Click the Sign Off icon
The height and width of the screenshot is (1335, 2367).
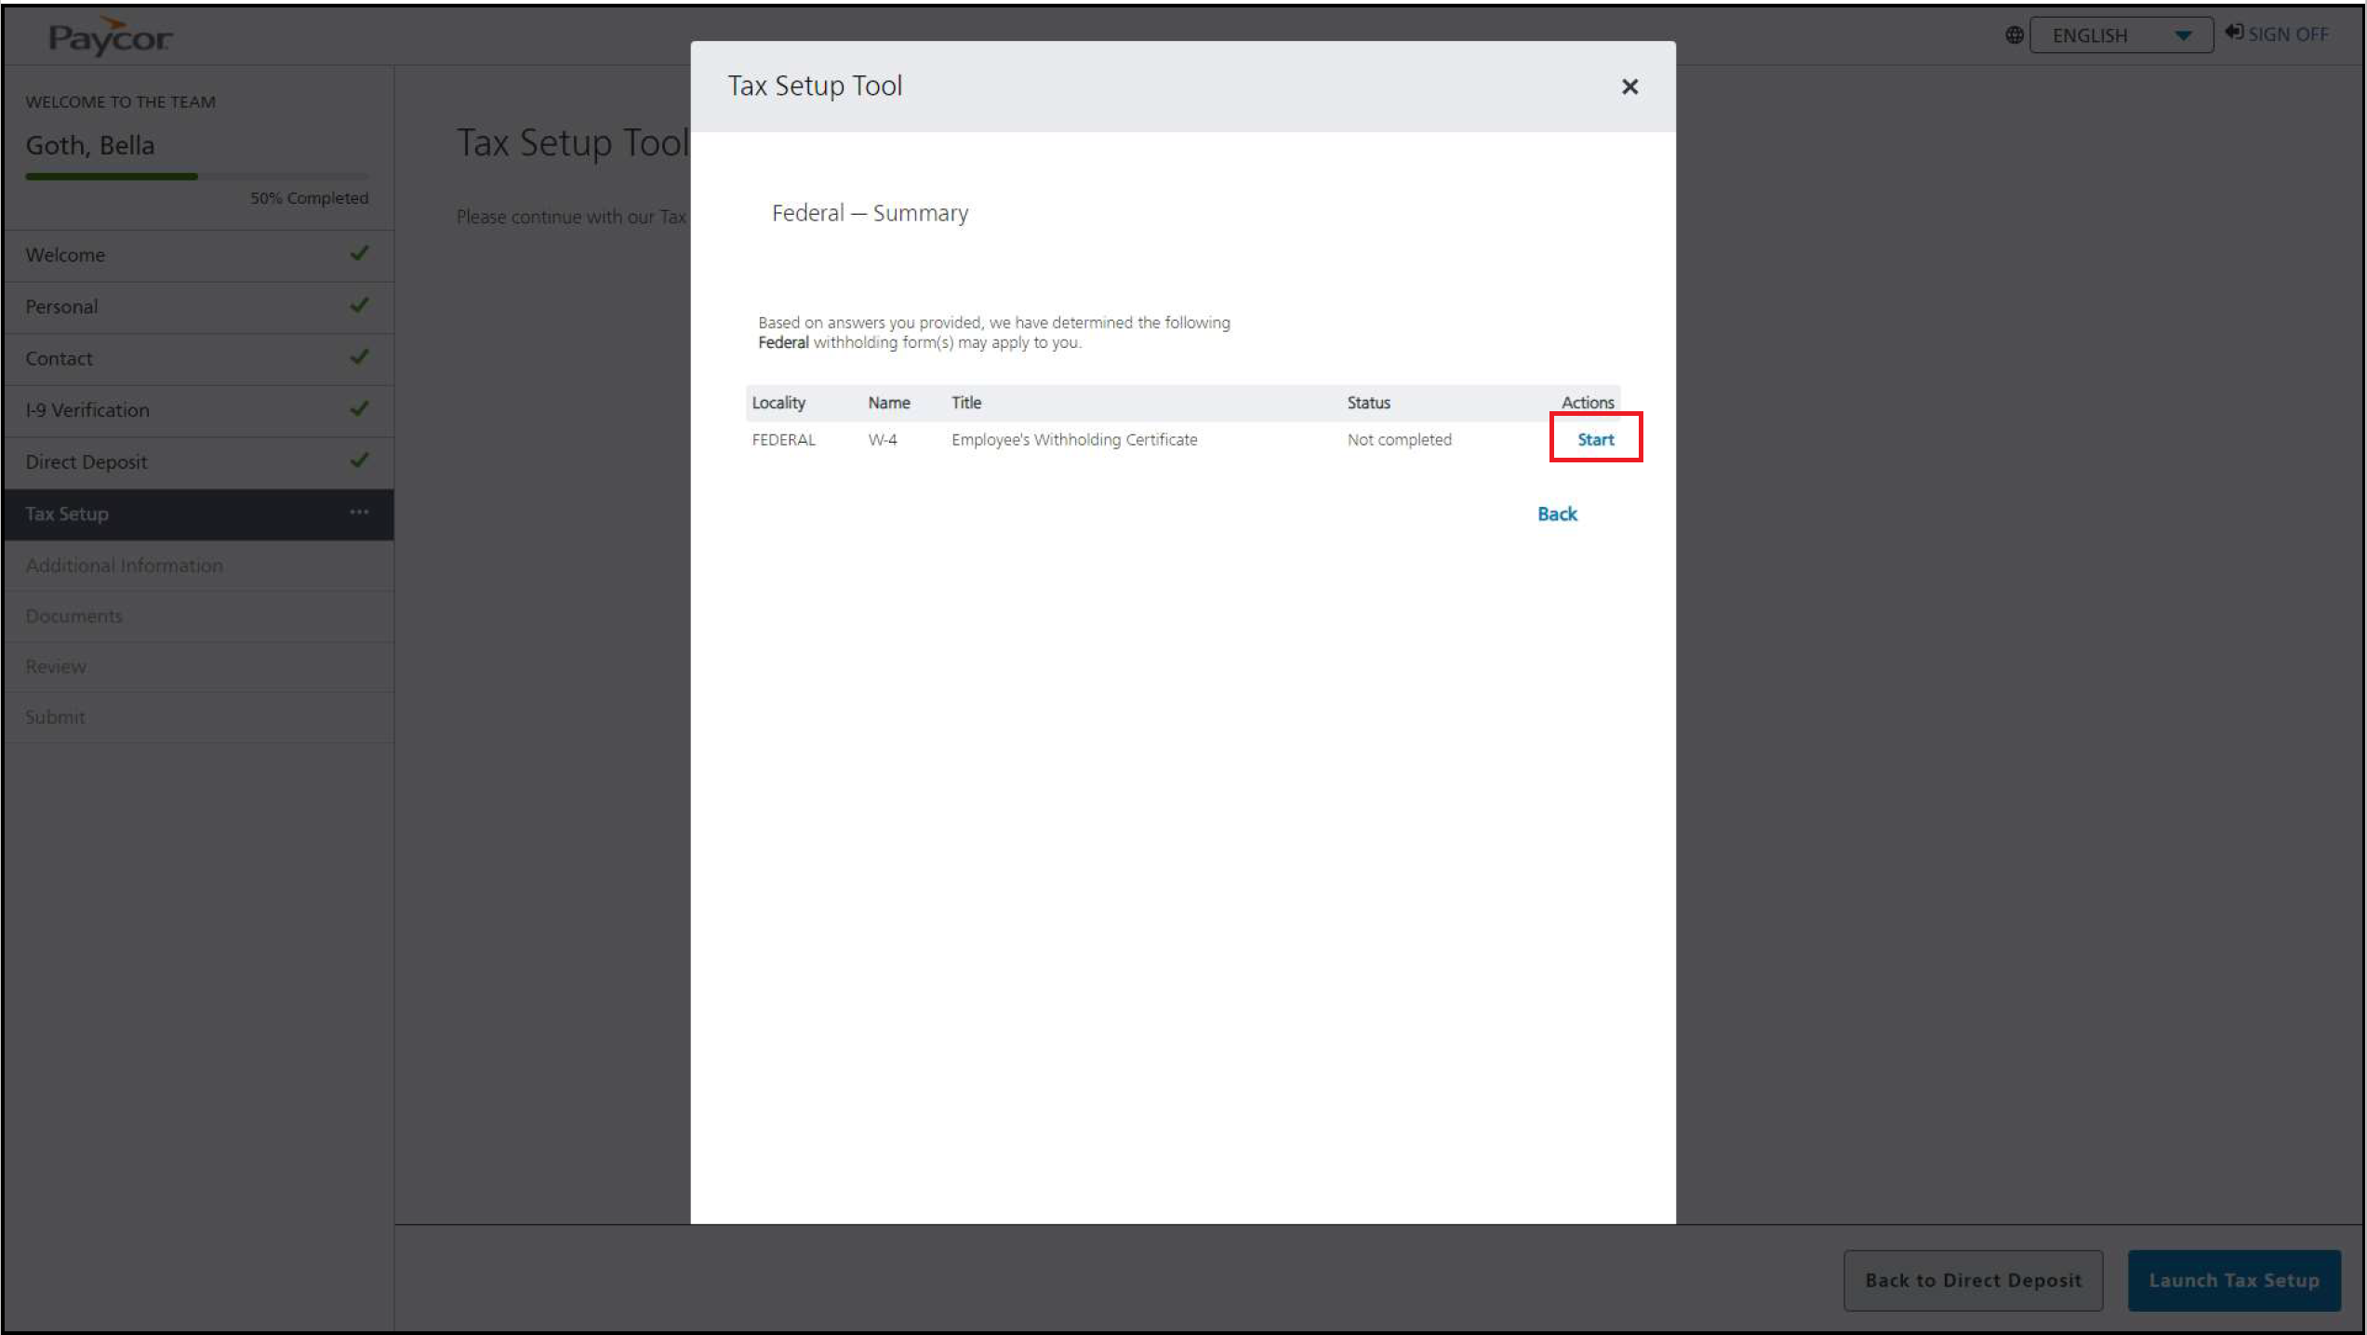tap(2233, 33)
